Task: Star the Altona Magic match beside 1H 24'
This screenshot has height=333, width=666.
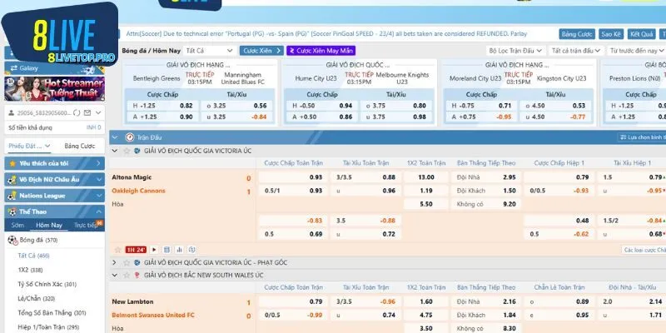Action: pos(118,250)
